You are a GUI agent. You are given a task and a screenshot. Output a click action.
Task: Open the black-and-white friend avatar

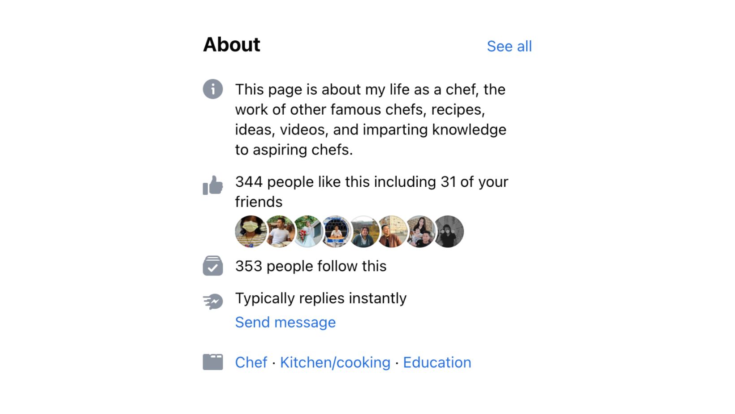(450, 231)
